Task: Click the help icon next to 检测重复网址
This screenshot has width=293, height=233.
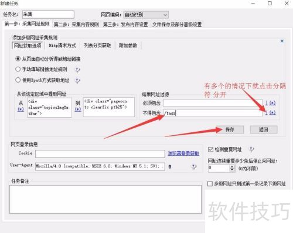Action: coord(251,149)
